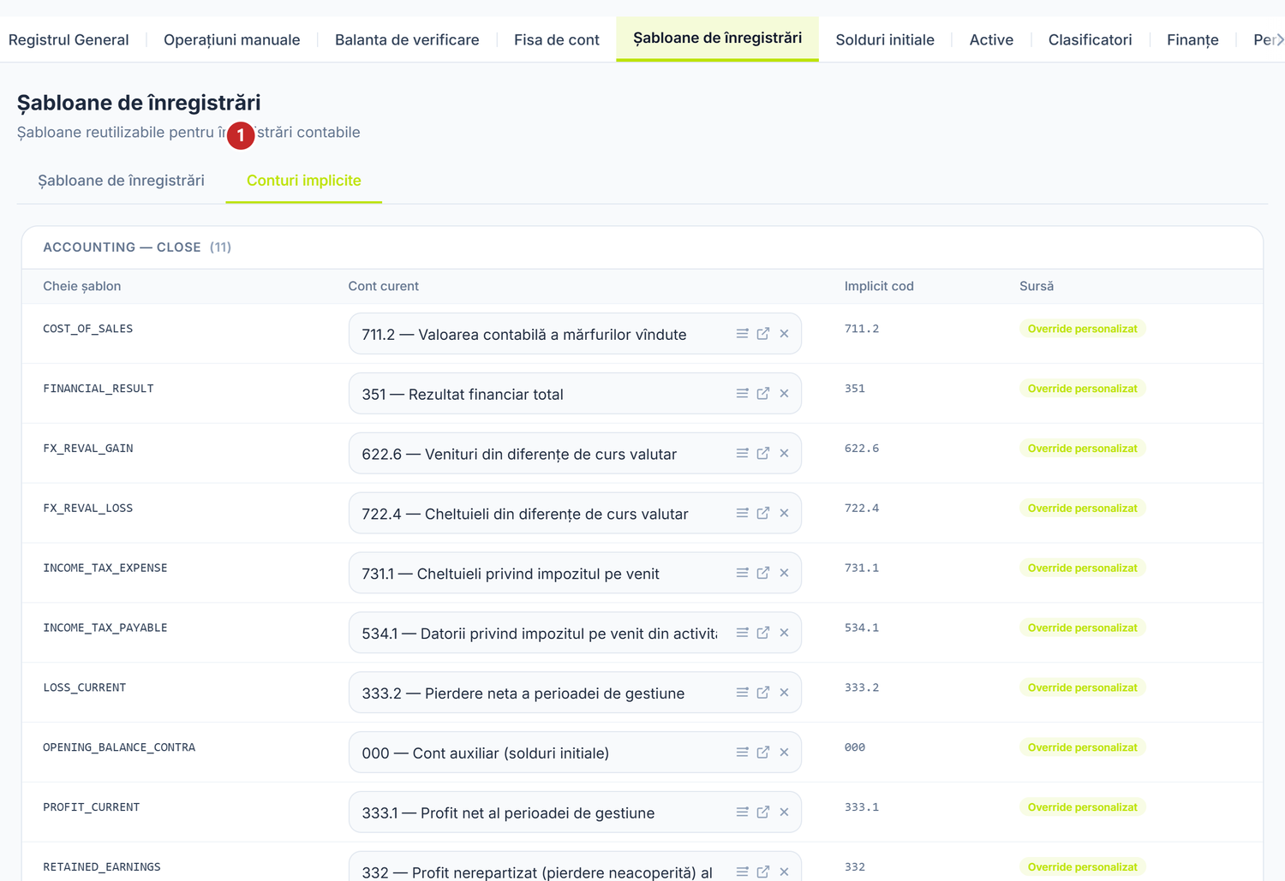This screenshot has width=1285, height=881.
Task: Open account list for INCOME_TAX_PAYABLE row
Action: pos(742,633)
